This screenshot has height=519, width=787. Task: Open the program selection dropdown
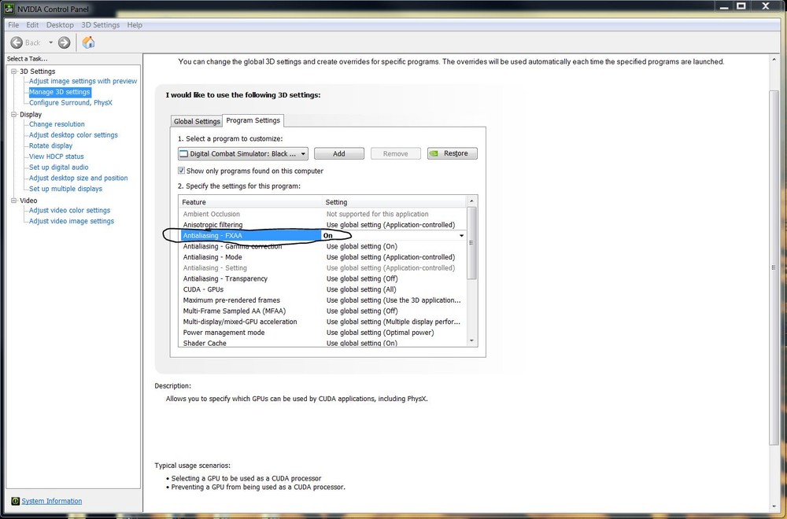click(x=243, y=153)
